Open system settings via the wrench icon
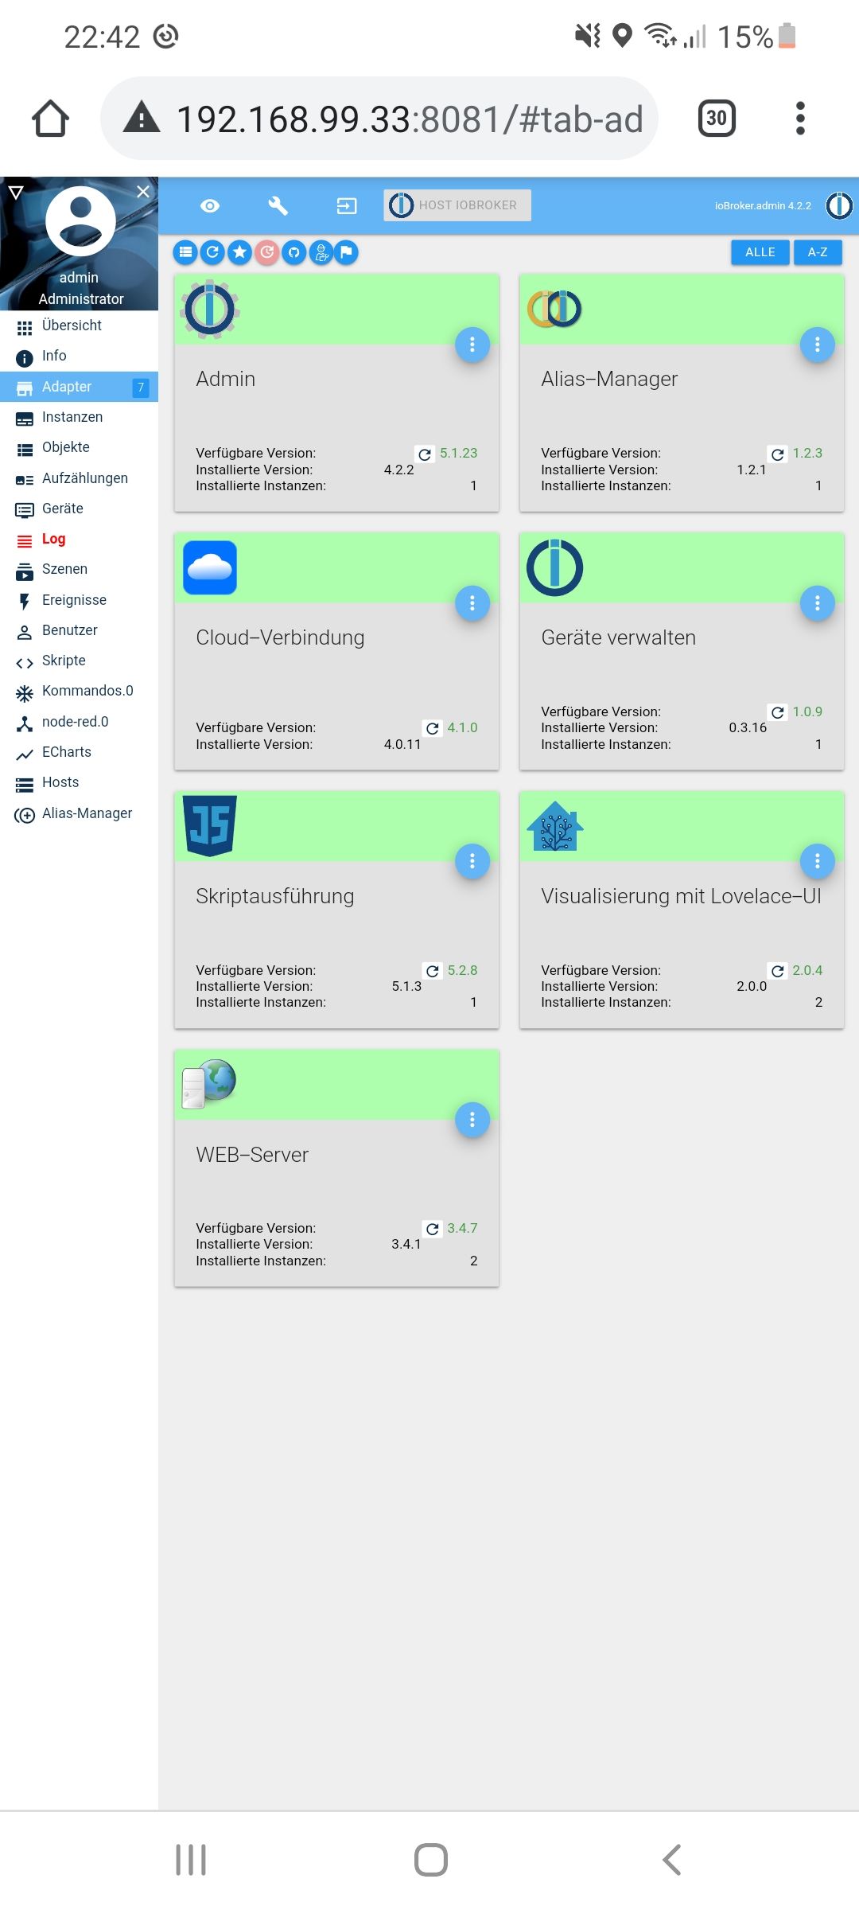859x1910 pixels. 278,205
